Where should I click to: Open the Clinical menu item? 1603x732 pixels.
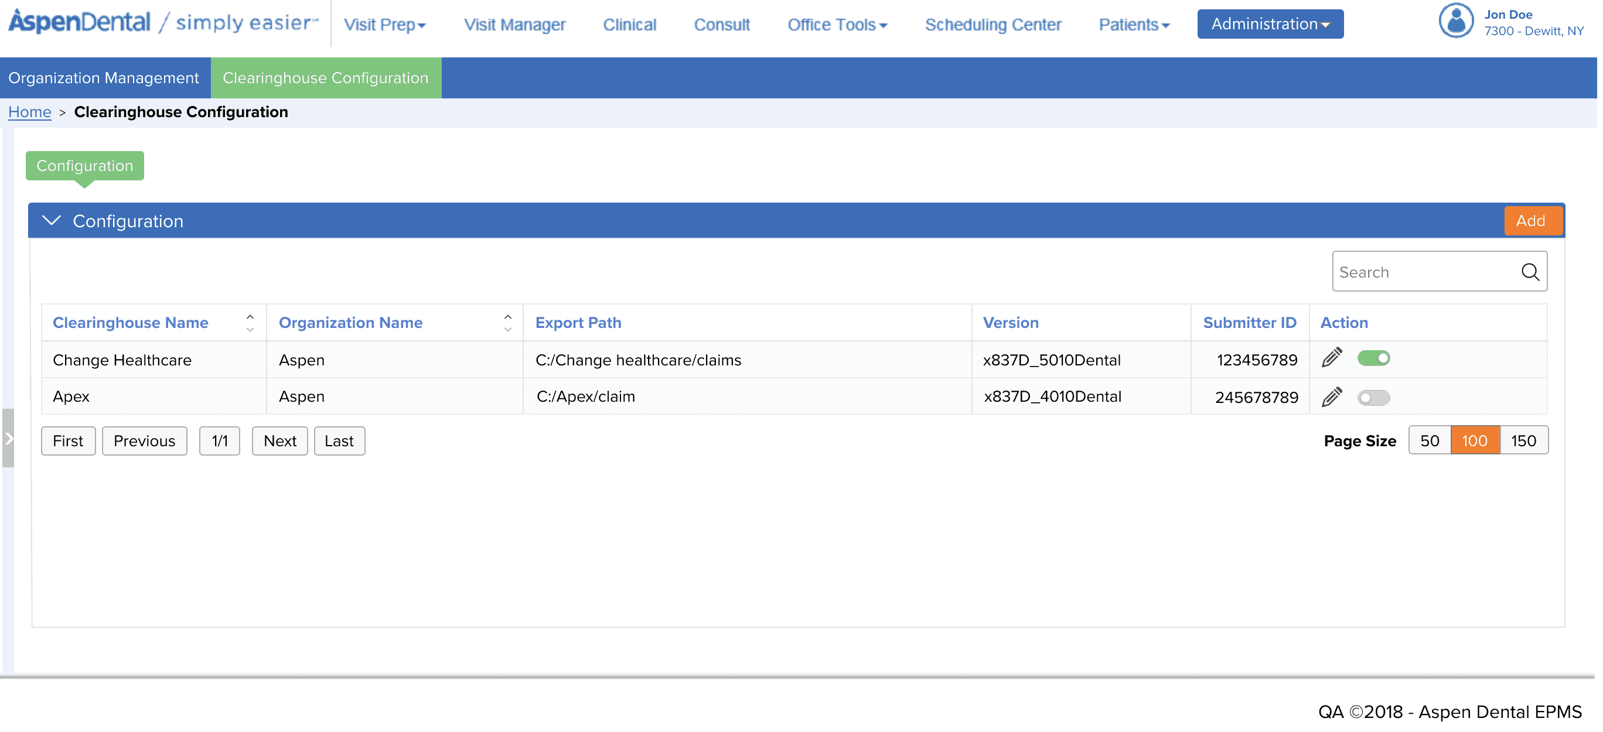tap(629, 25)
